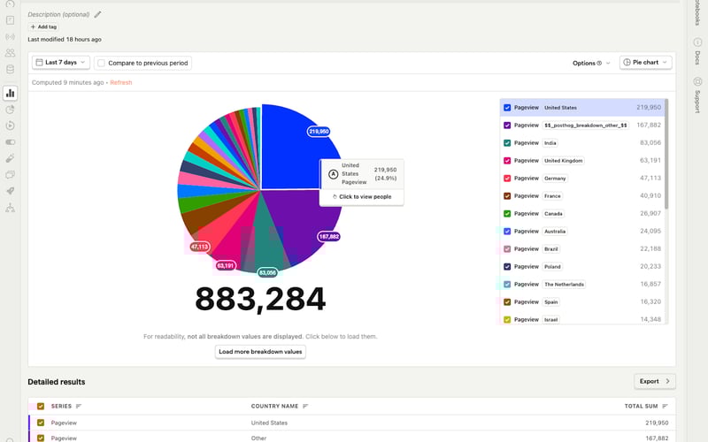Screen dimensions: 708x442
Task: Open the Live activity broadcast icon
Action: pos(10,36)
